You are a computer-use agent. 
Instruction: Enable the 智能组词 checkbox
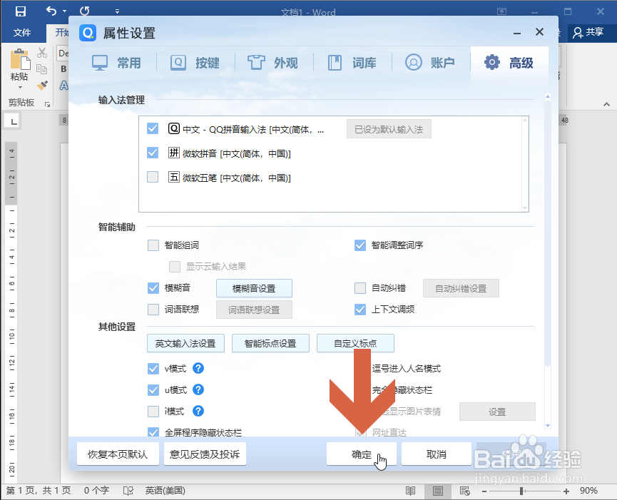coord(153,245)
